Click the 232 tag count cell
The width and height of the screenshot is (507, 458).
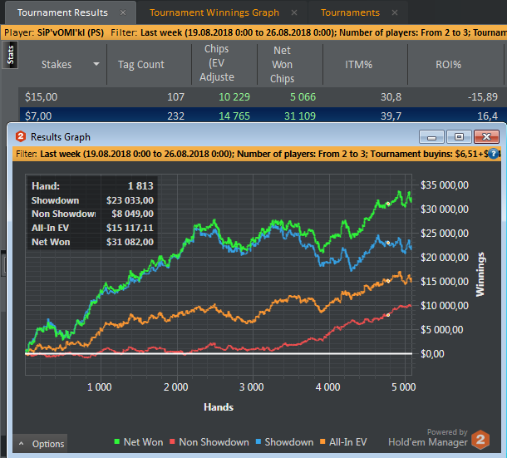pos(175,116)
